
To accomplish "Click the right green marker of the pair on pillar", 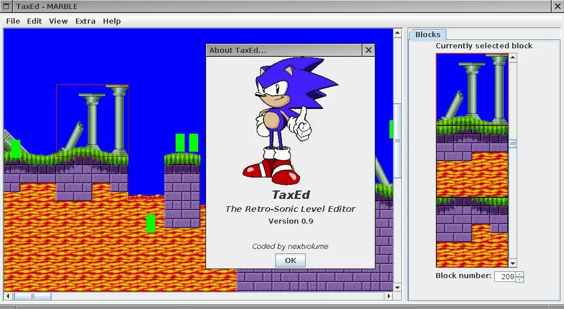I will (194, 143).
